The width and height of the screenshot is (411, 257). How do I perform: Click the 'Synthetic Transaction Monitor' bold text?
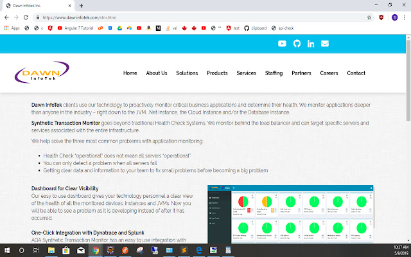click(x=66, y=123)
